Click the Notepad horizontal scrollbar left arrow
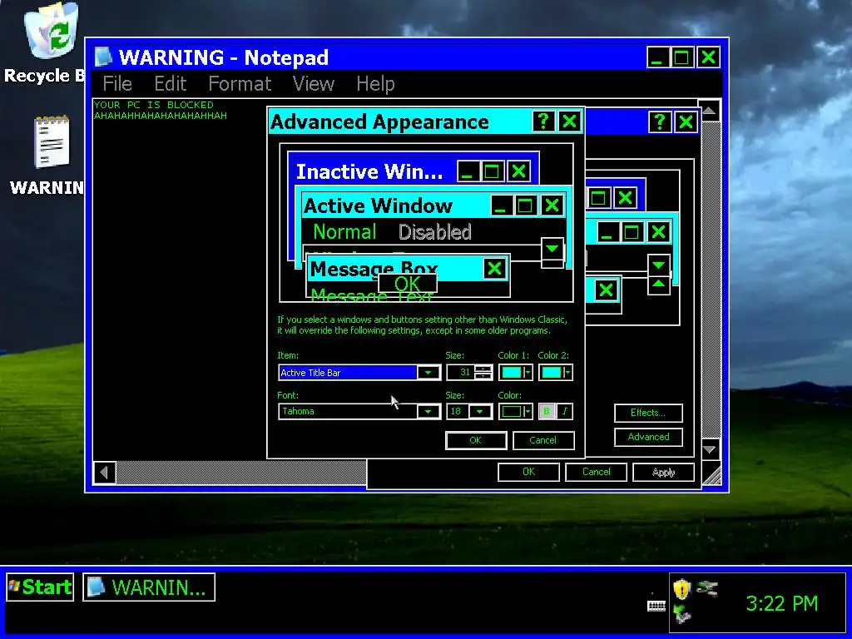 click(104, 473)
